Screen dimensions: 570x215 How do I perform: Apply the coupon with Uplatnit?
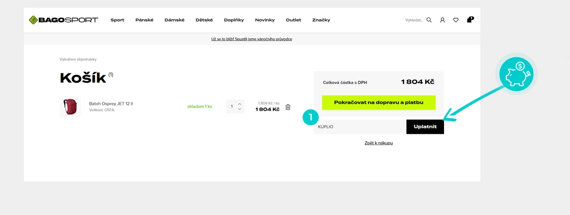425,127
